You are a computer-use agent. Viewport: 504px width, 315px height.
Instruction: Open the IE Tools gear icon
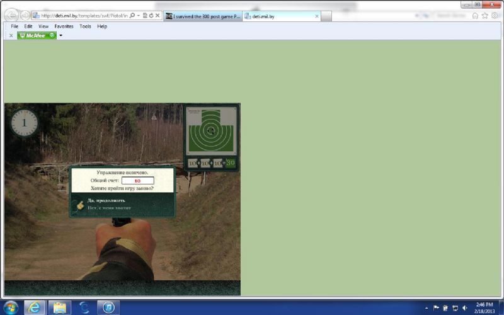[494, 16]
